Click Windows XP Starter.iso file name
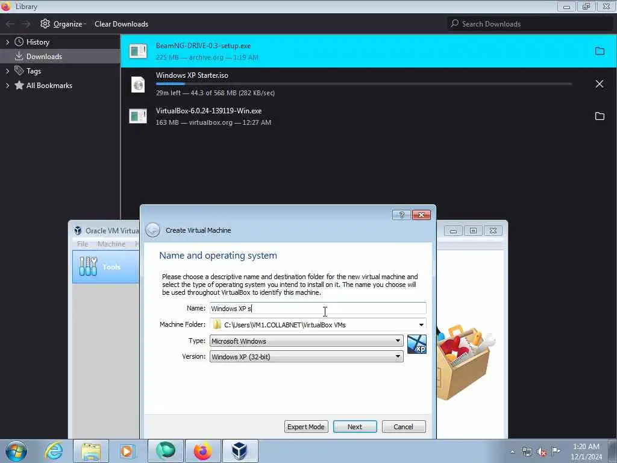Image resolution: width=617 pixels, height=463 pixels. [x=192, y=75]
